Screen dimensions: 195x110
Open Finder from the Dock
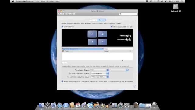coord(41,105)
